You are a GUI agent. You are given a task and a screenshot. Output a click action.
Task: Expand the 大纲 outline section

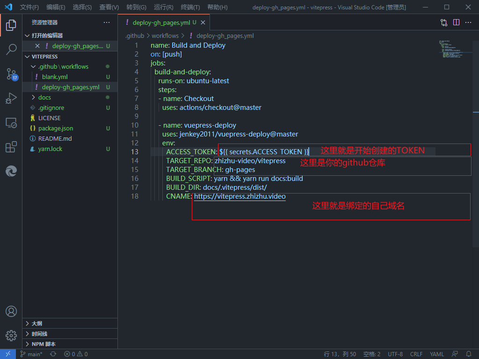pyautogui.click(x=70, y=323)
